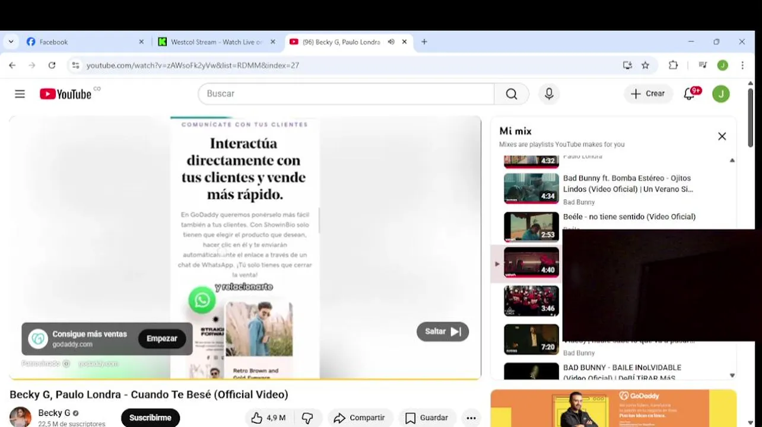Open the Patrocinado info icon
Image resolution: width=762 pixels, height=427 pixels.
(66, 364)
